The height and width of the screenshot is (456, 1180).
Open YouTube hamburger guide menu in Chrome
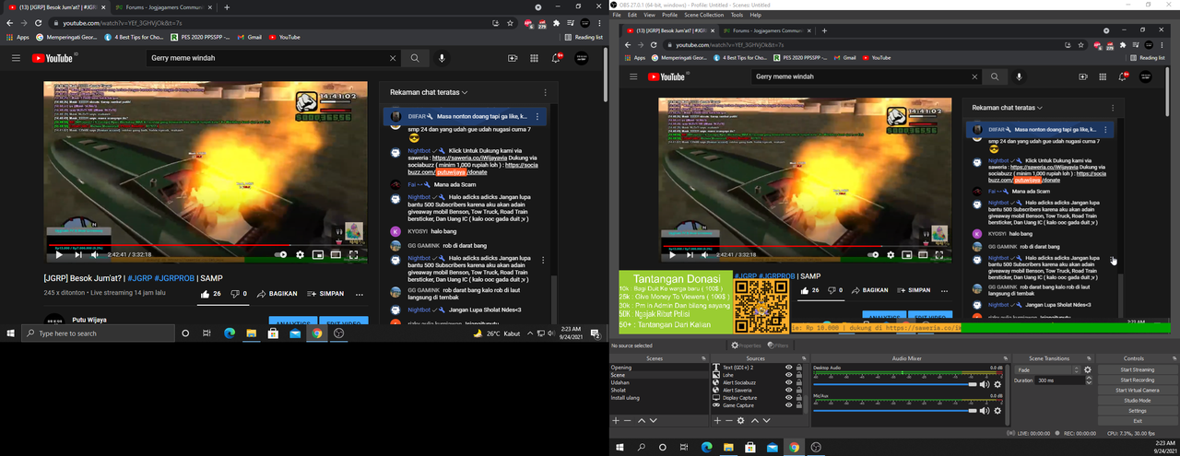tap(16, 58)
